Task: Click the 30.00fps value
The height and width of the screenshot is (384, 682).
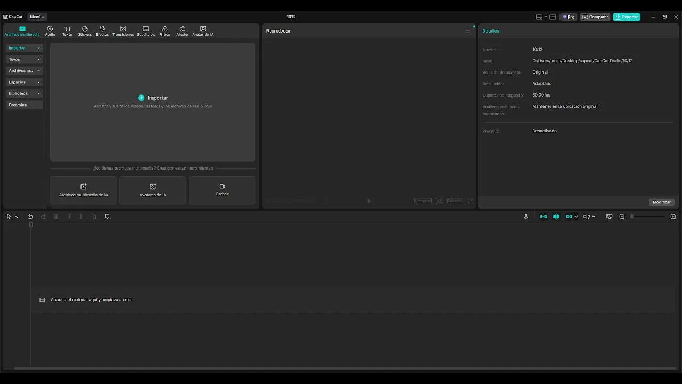Action: [541, 95]
